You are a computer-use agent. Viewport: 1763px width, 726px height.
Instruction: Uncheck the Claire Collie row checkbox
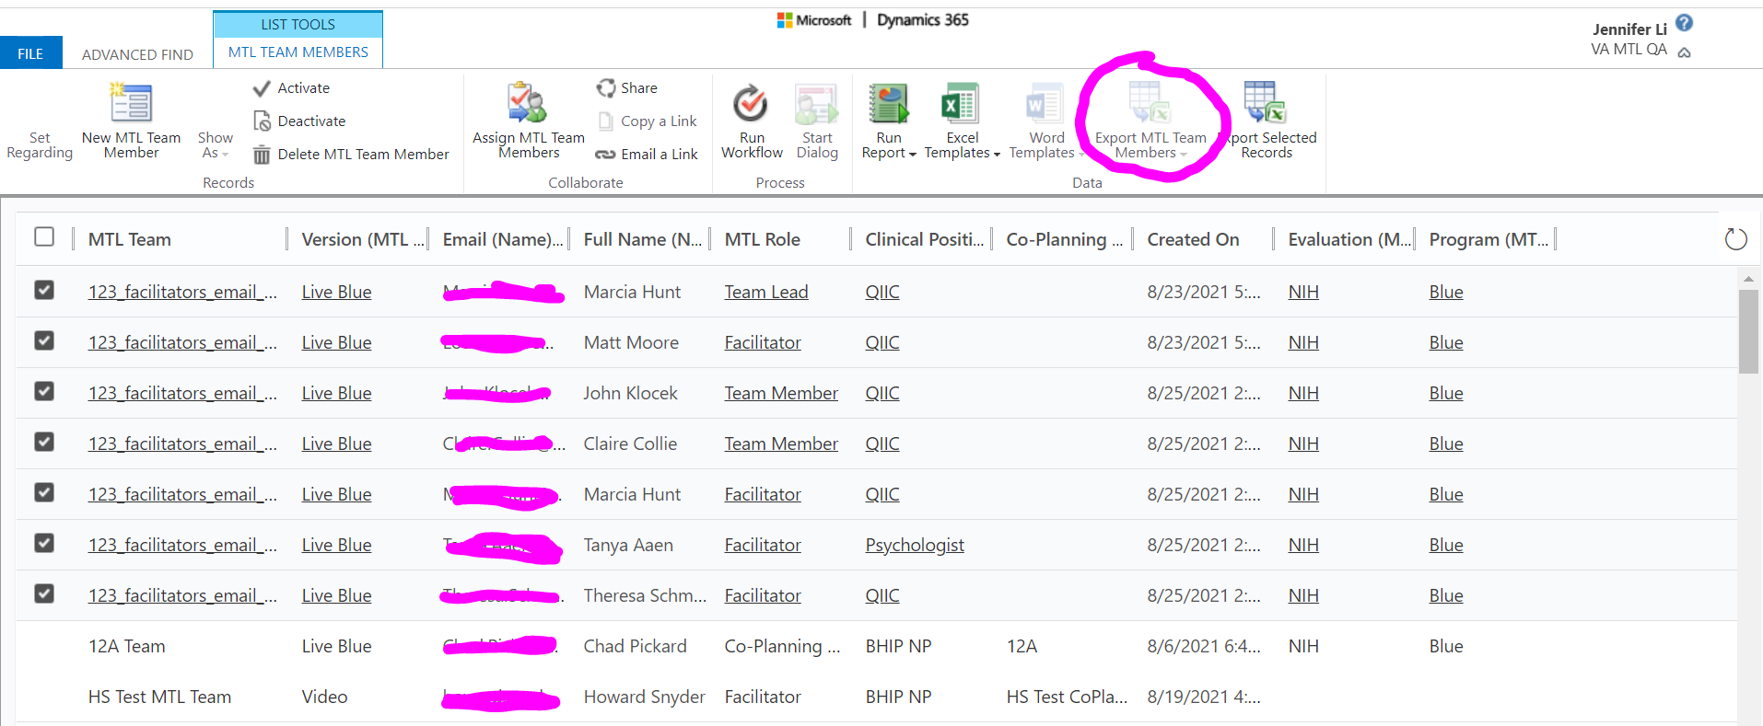pos(44,443)
